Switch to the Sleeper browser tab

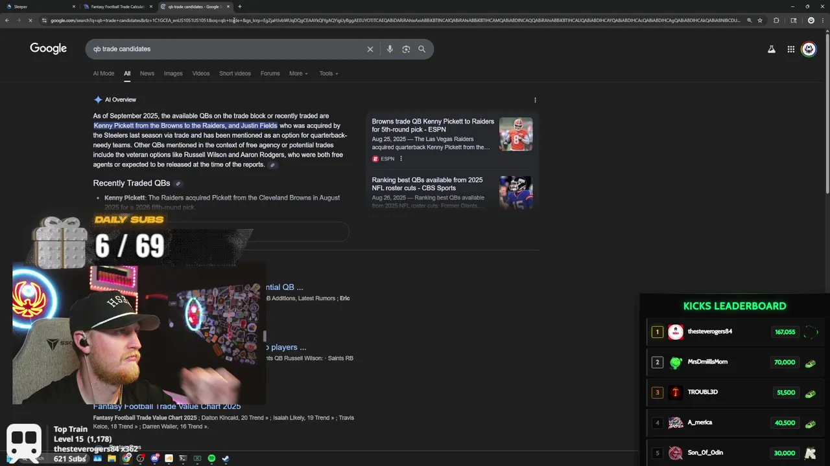coord(39,6)
